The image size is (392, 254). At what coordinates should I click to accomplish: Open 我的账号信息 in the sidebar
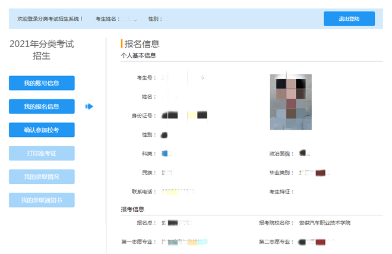[42, 83]
